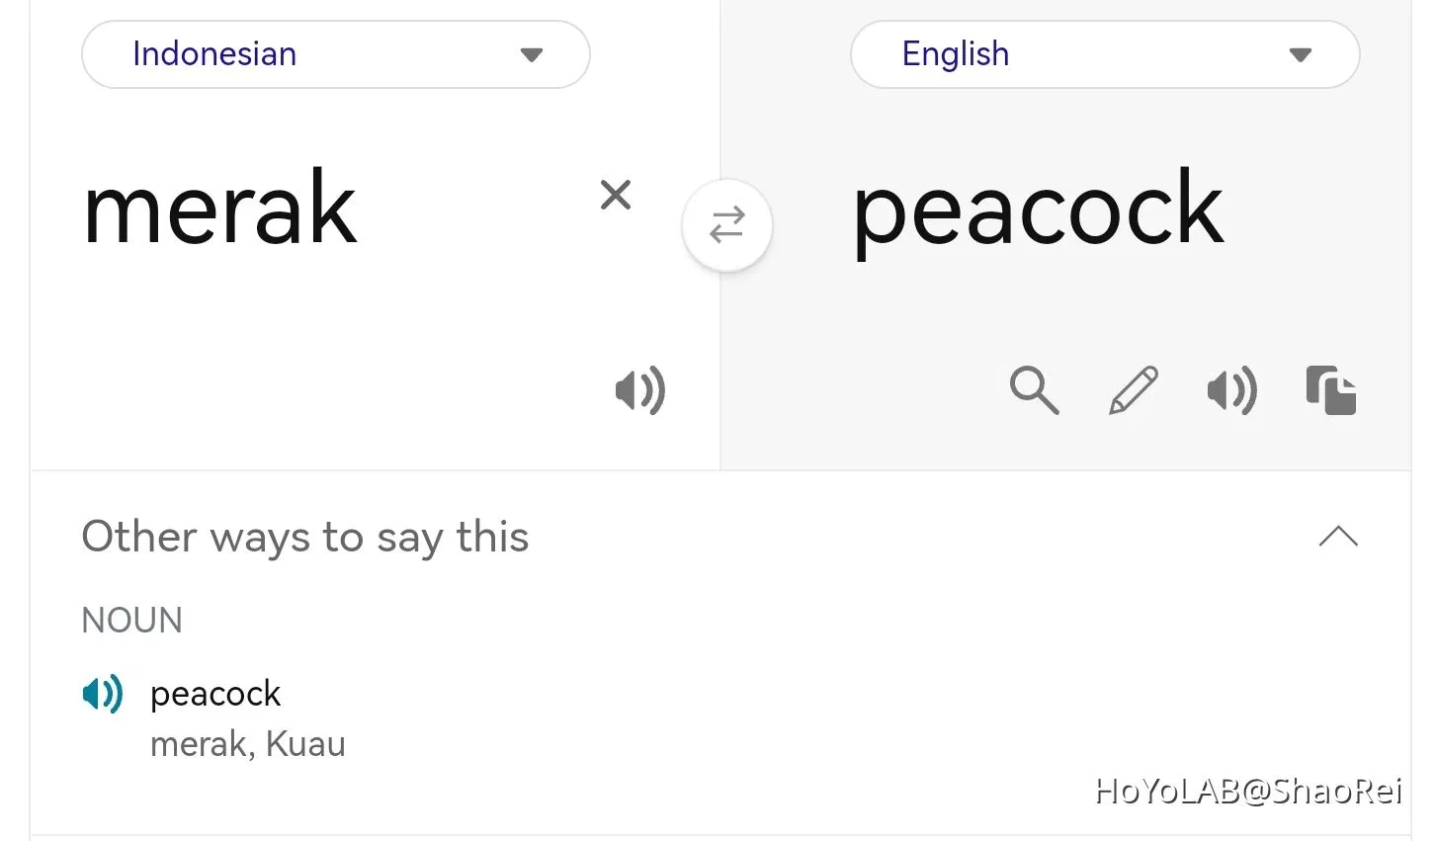Image resolution: width=1436 pixels, height=841 pixels.
Task: Clear the source text with the X
Action: [x=615, y=195]
